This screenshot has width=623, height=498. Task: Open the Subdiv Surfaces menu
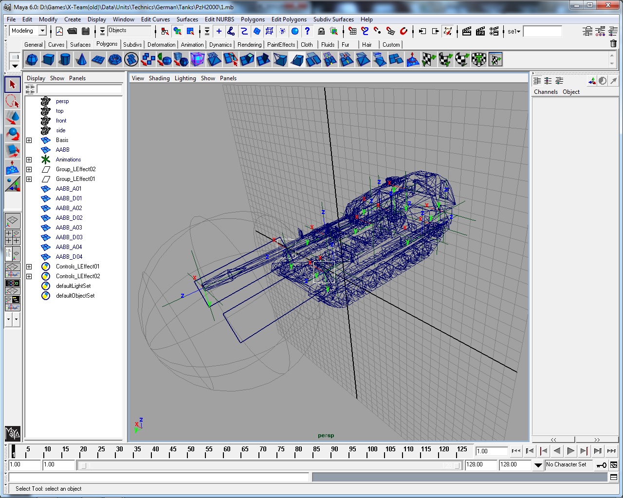coord(333,19)
